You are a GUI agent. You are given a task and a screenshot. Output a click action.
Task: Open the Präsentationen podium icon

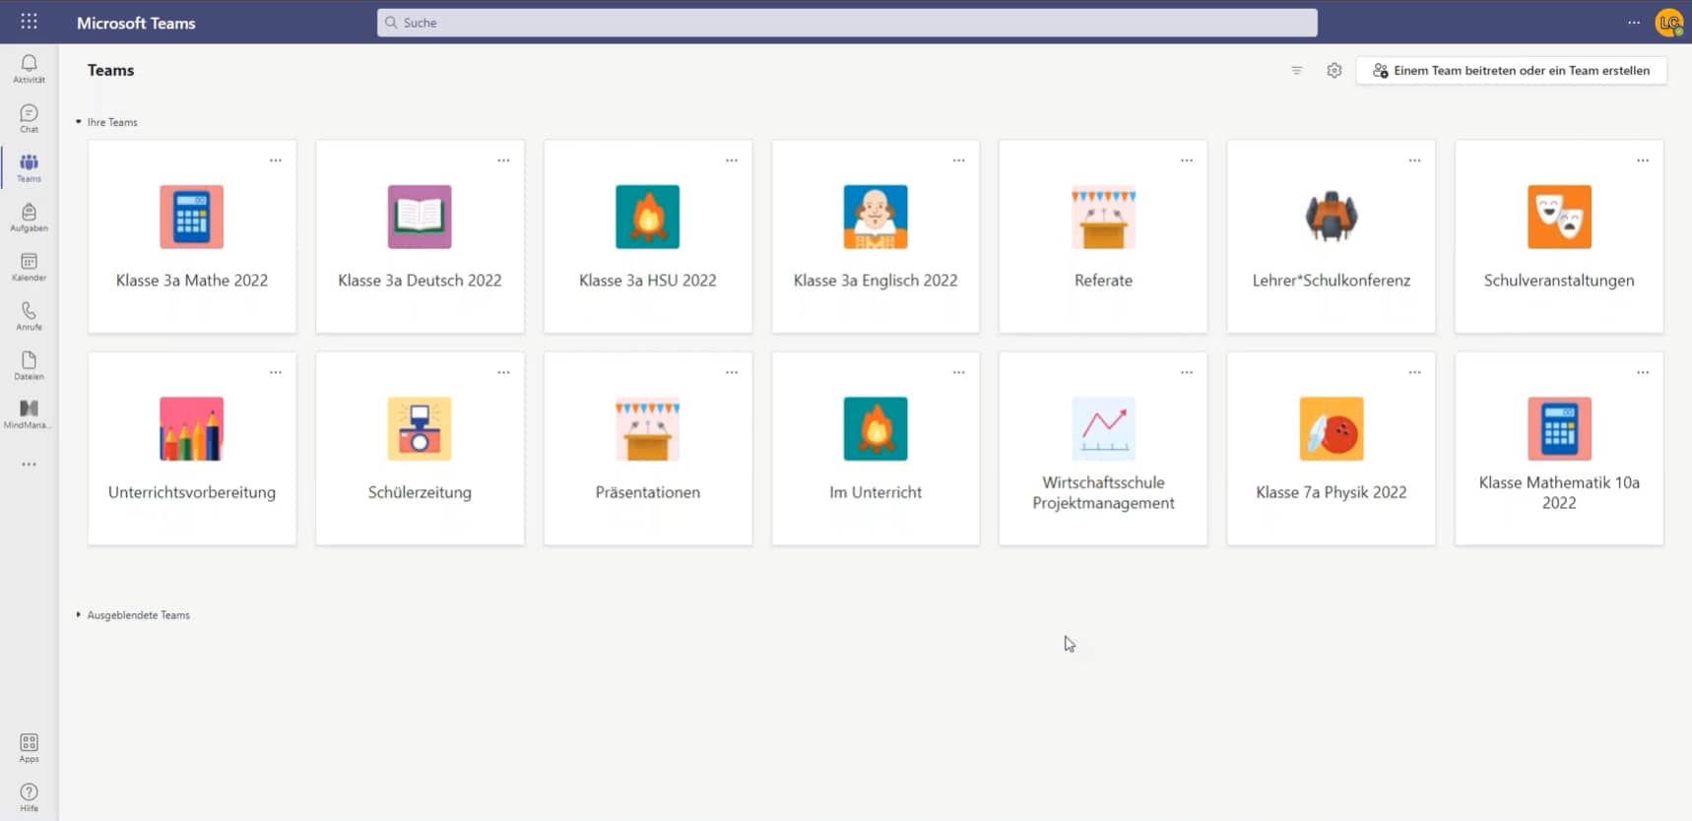[647, 428]
